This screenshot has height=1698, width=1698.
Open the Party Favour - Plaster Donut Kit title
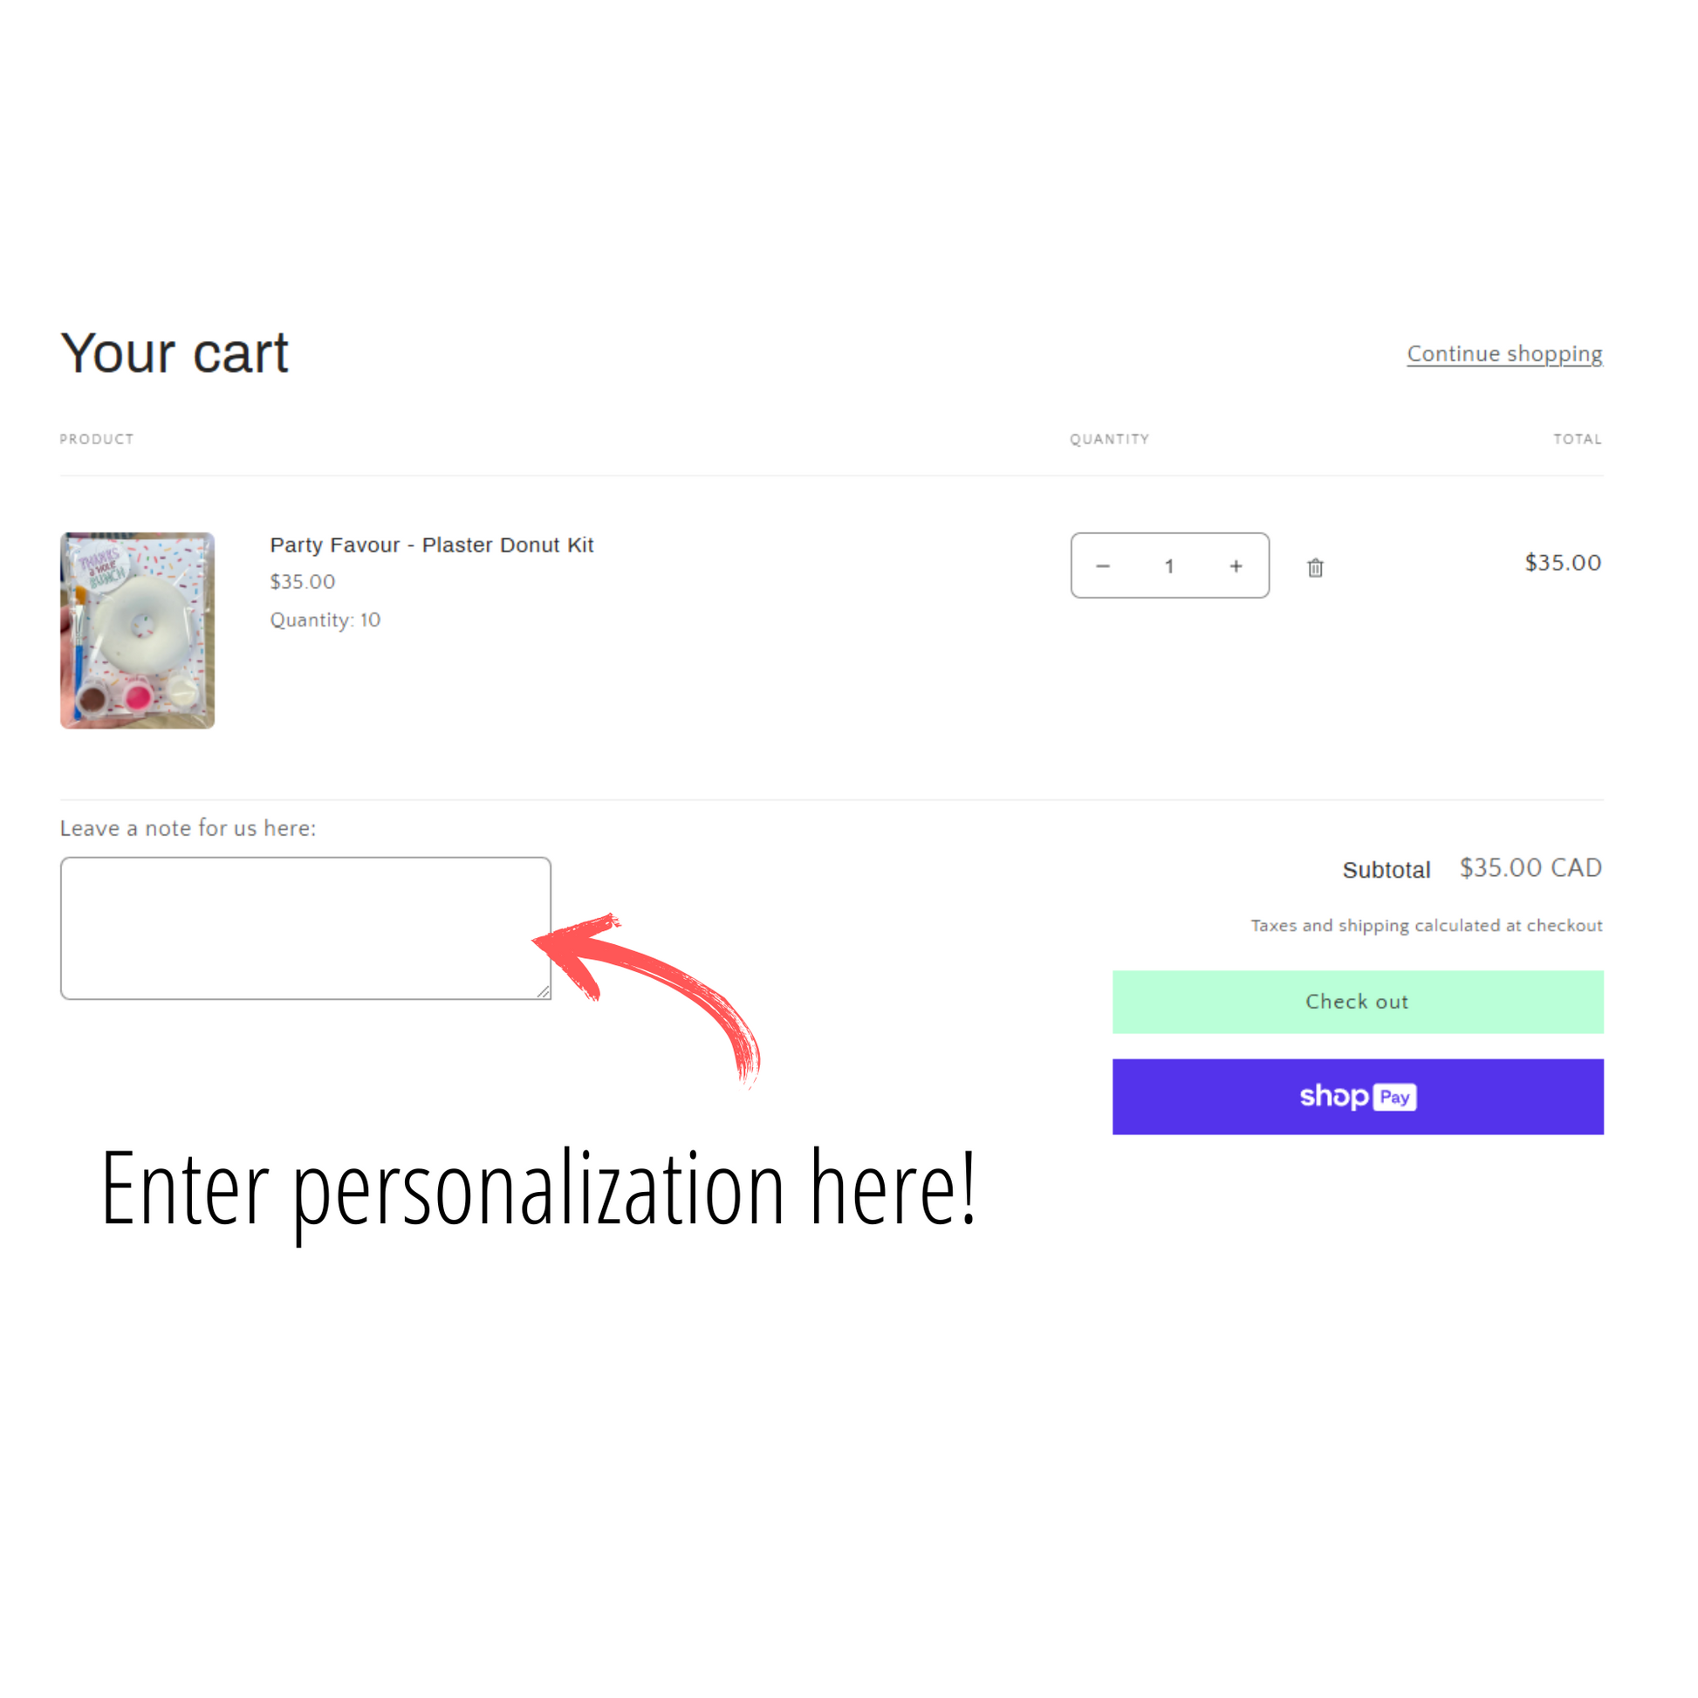coord(432,544)
